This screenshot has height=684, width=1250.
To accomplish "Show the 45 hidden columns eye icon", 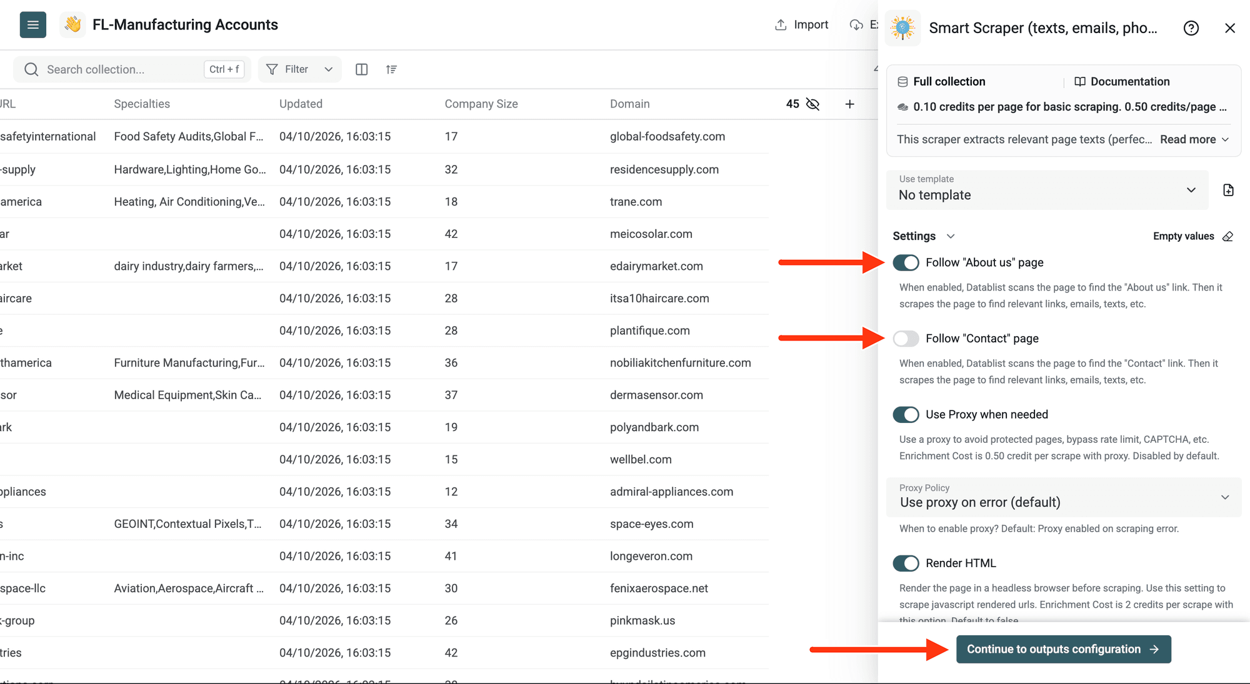I will 812,104.
